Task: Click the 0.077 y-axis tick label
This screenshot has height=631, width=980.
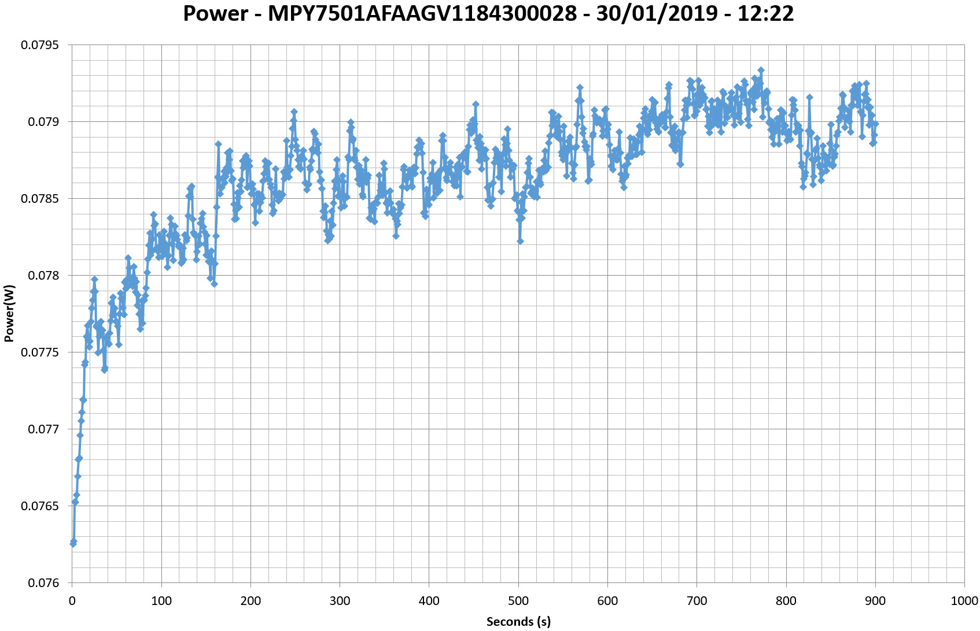Action: [x=46, y=429]
